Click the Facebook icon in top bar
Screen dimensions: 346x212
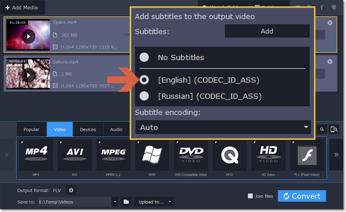(322, 8)
